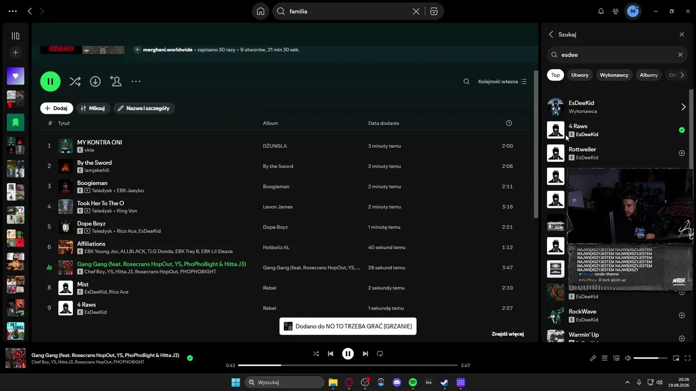Image resolution: width=696 pixels, height=391 pixels.
Task: Switch to the Utwory tab
Action: (x=580, y=75)
